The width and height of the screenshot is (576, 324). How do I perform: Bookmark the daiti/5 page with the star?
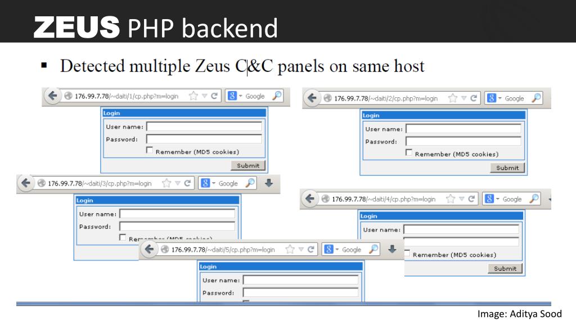click(x=290, y=249)
